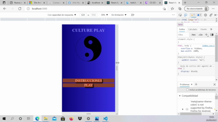Image resolution: width=218 pixels, height=122 pixels.
Task: Expand the meta theme-color issue
Action: (183, 109)
